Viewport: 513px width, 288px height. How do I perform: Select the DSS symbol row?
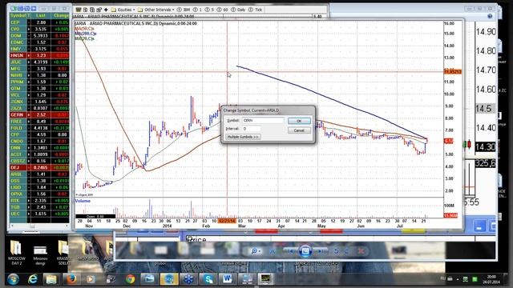pyautogui.click(x=39, y=181)
